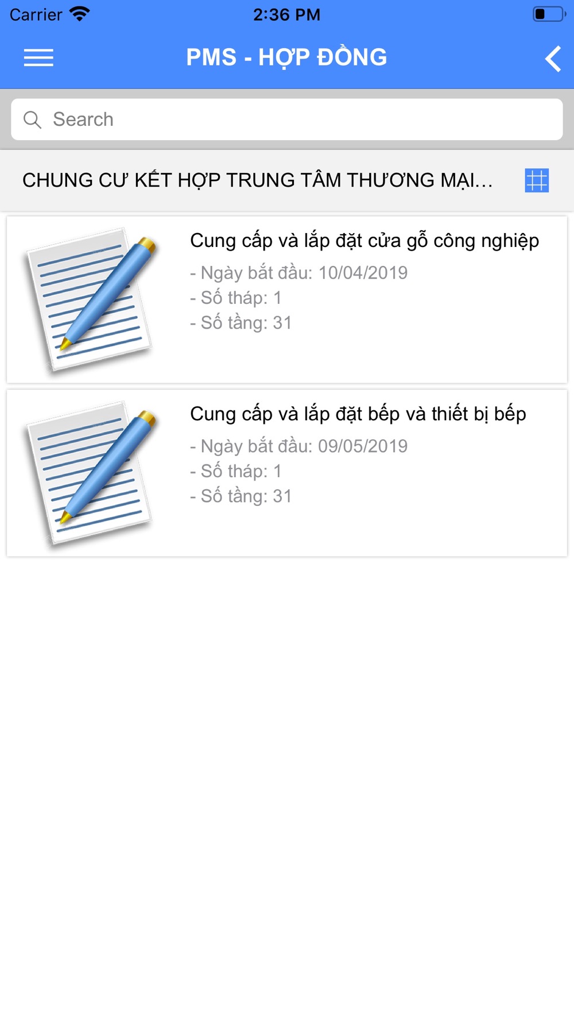The image size is (574, 1021).
Task: Tap project header 'CHUNG CƯ KẾT HỢP TRUNG TÂM THƯƠNG MẠI'
Action: pos(257,180)
